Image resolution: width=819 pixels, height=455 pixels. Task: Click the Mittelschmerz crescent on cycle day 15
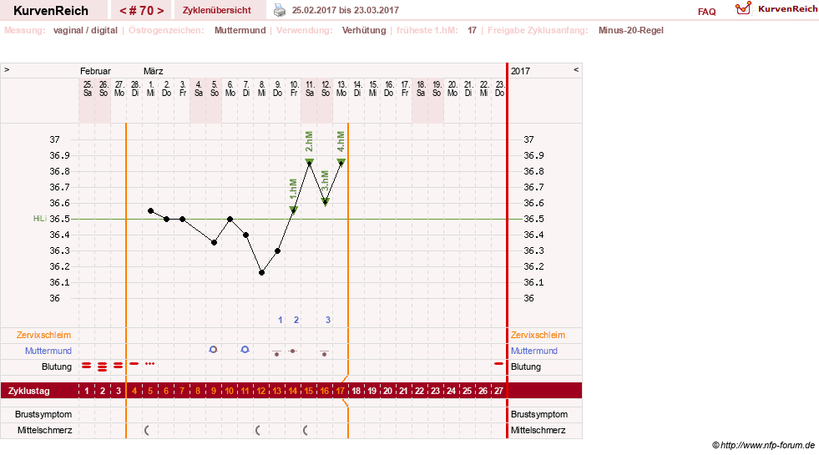click(x=306, y=430)
